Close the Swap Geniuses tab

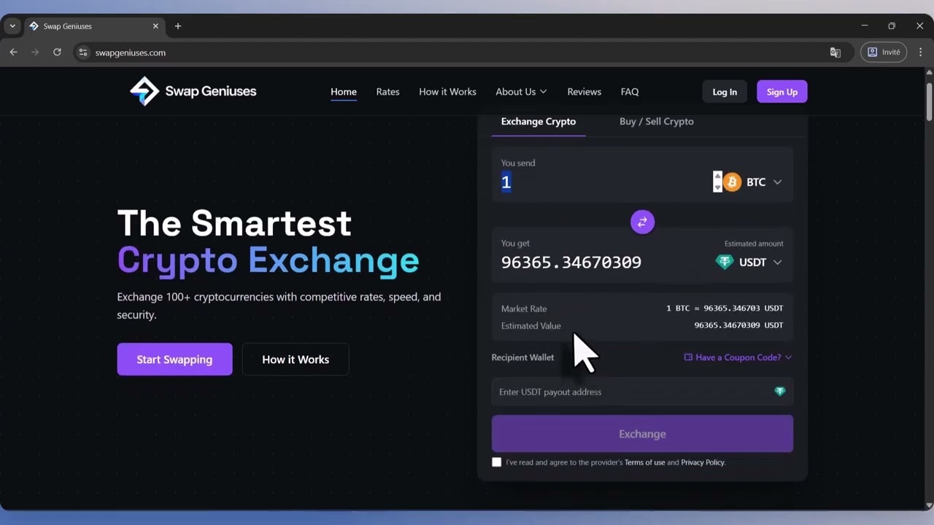point(155,26)
